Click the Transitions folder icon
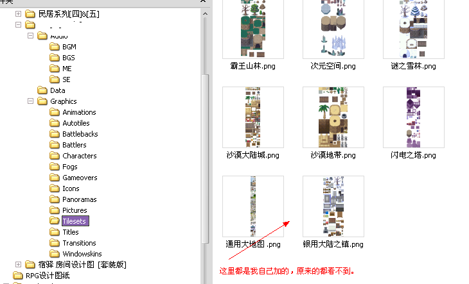The height and width of the screenshot is (284, 469). coord(55,243)
